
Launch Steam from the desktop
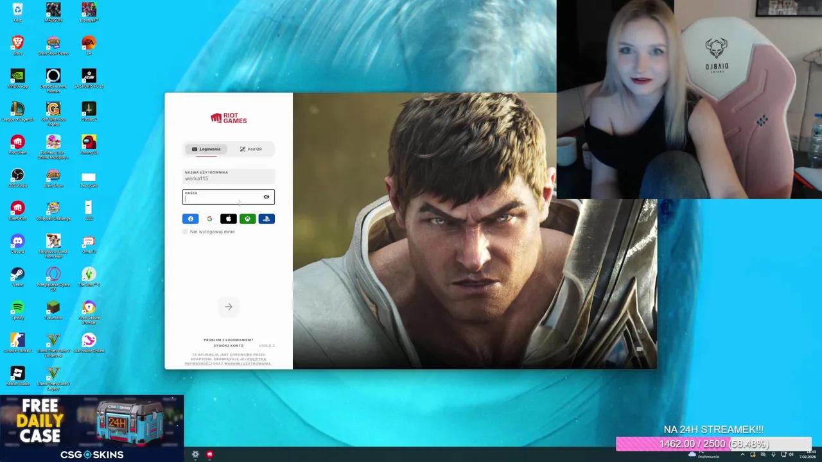[17, 277]
